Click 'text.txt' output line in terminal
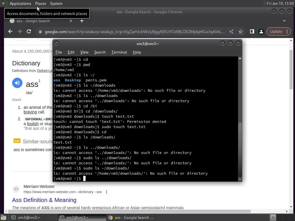This screenshot has width=295, height=221. [63, 142]
